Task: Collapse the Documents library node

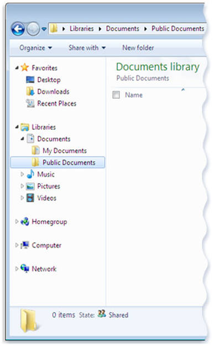Action: 22,139
